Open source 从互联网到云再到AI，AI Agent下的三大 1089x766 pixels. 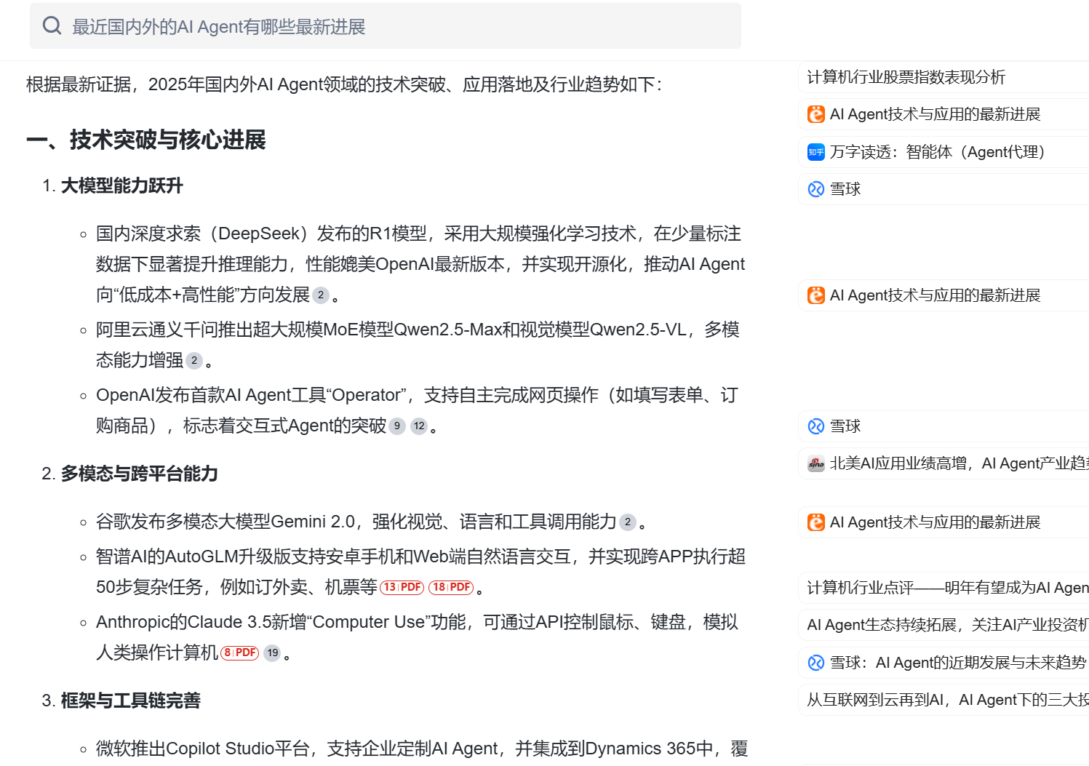(943, 700)
